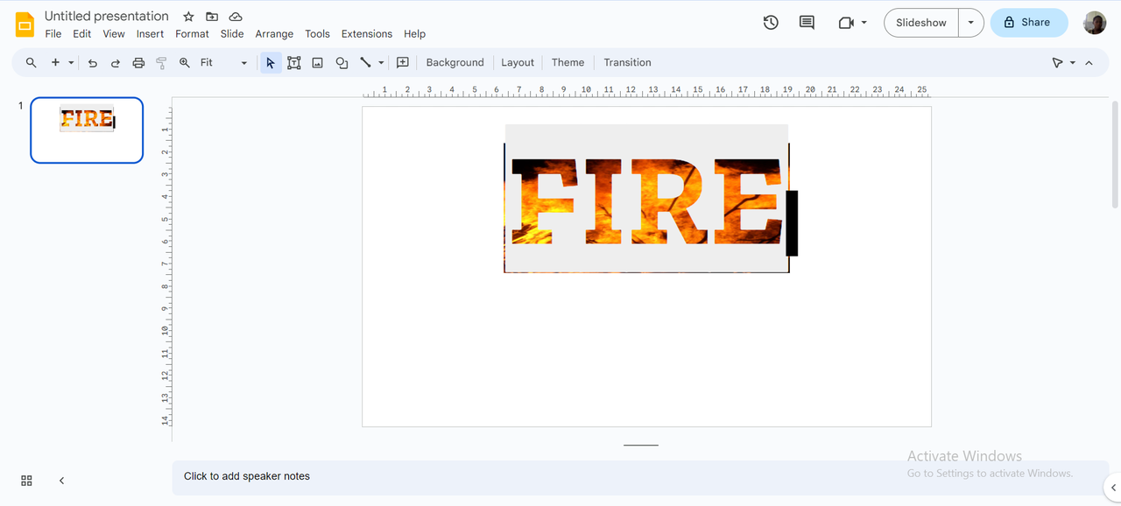
Task: Hide the menus with chevron up
Action: pyautogui.click(x=1089, y=63)
